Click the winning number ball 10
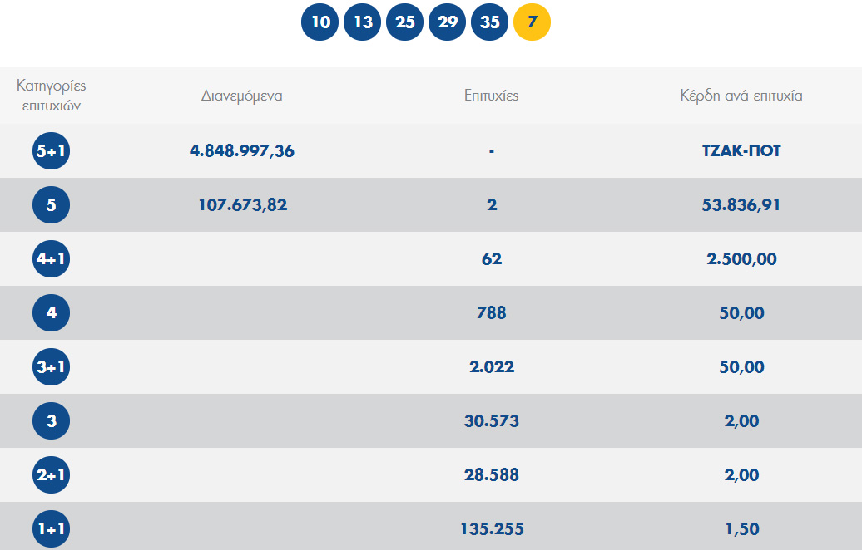The width and height of the screenshot is (862, 550). click(320, 22)
